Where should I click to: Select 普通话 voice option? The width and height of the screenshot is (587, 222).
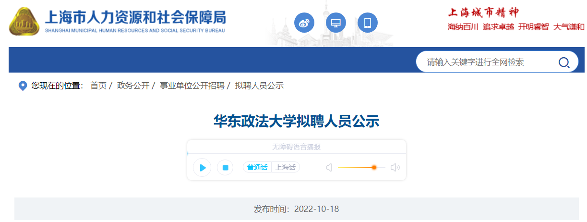coord(257,167)
